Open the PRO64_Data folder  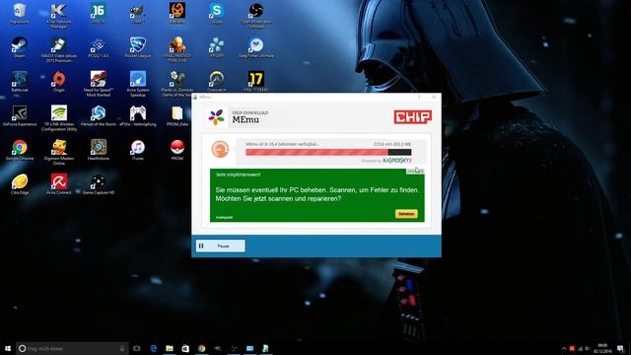tap(177, 116)
